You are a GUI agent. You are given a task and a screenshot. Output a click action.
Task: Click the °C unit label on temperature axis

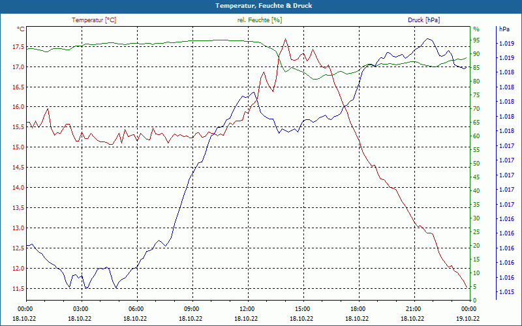[x=21, y=29]
